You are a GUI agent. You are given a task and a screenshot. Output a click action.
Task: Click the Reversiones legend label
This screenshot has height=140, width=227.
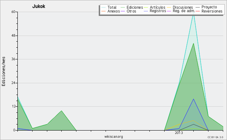(212, 11)
